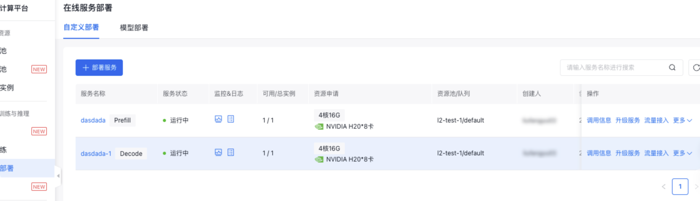Open the dasdada-1 service link
The height and width of the screenshot is (201, 700).
click(96, 153)
